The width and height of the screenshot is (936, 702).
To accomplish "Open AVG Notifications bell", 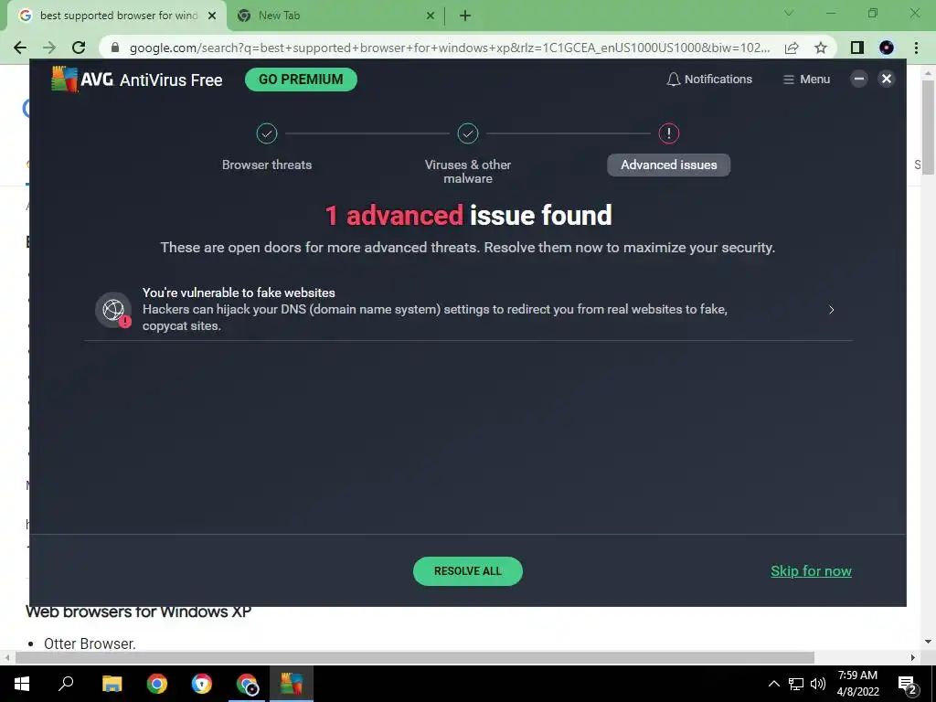I will pos(709,80).
